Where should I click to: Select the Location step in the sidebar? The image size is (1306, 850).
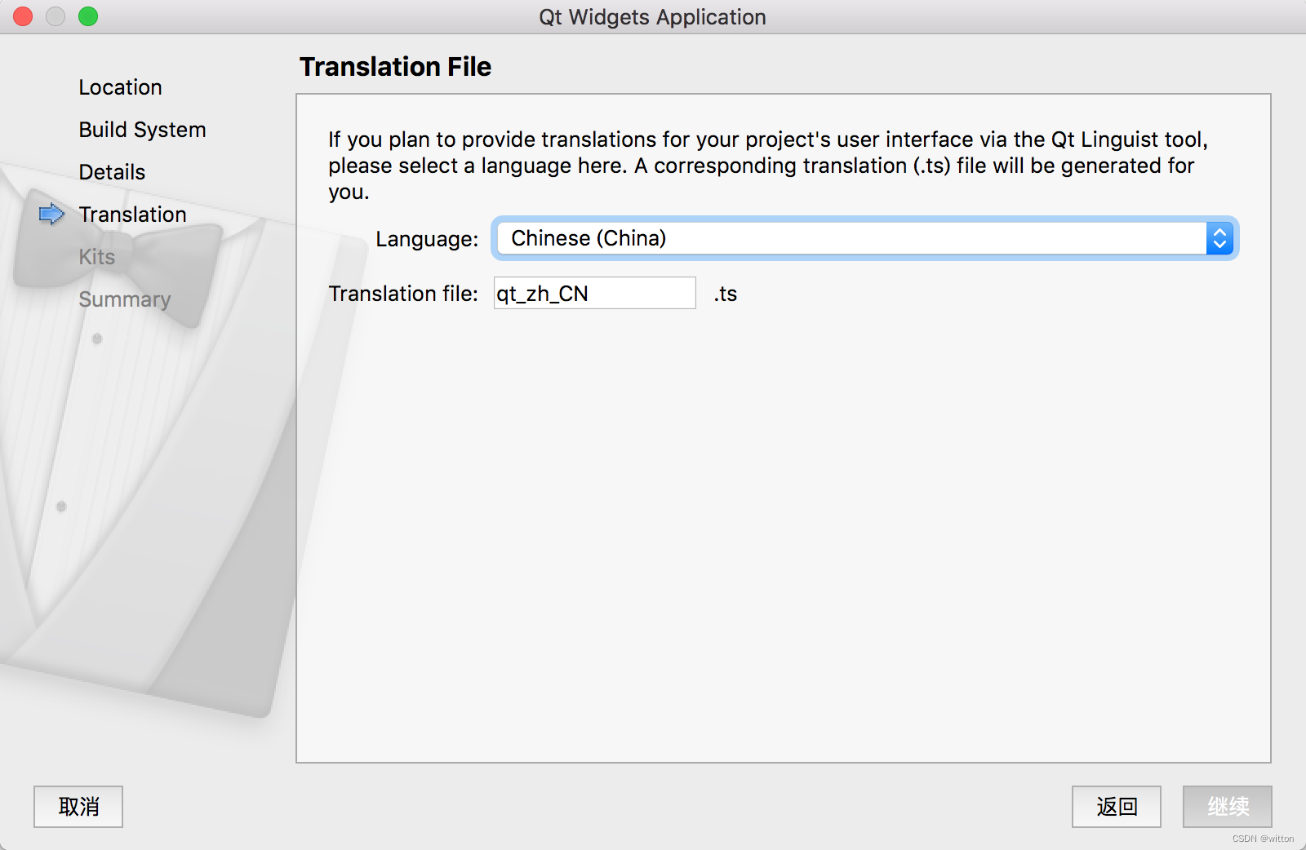tap(120, 87)
